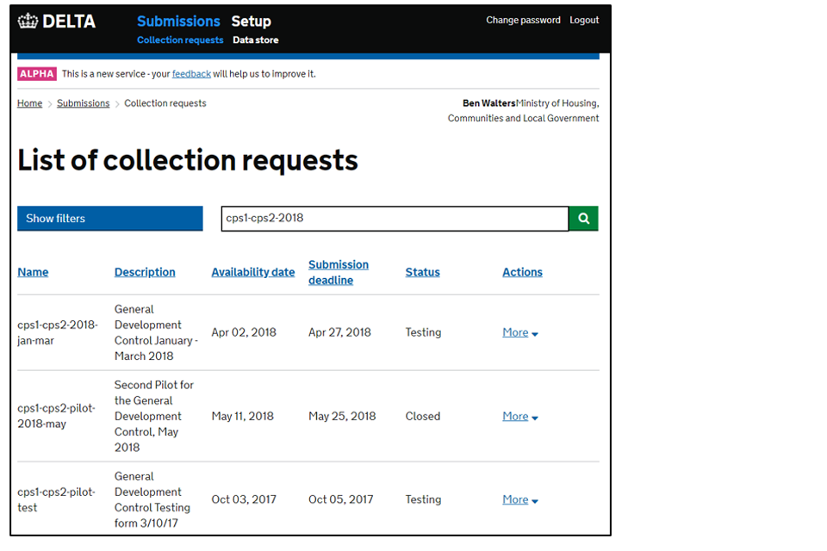Click the search text input field
This screenshot has height=551, width=827.
pyautogui.click(x=395, y=219)
